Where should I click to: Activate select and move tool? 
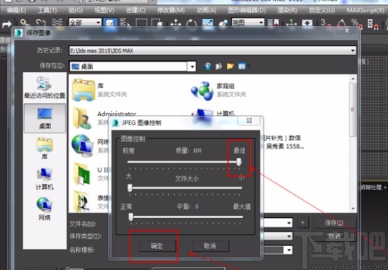point(176,23)
